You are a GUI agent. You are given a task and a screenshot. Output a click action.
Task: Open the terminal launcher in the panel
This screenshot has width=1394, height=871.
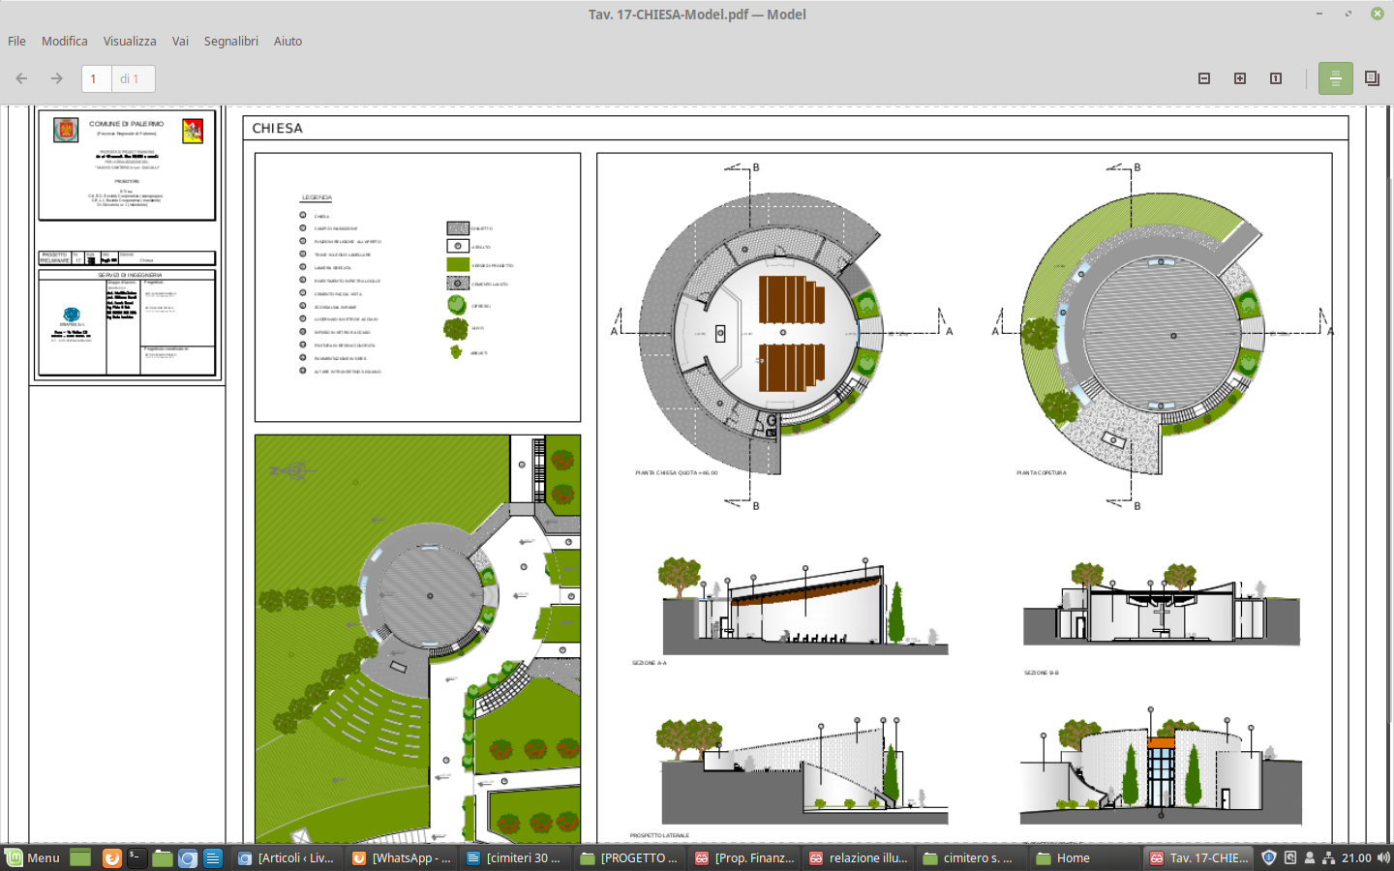click(136, 857)
